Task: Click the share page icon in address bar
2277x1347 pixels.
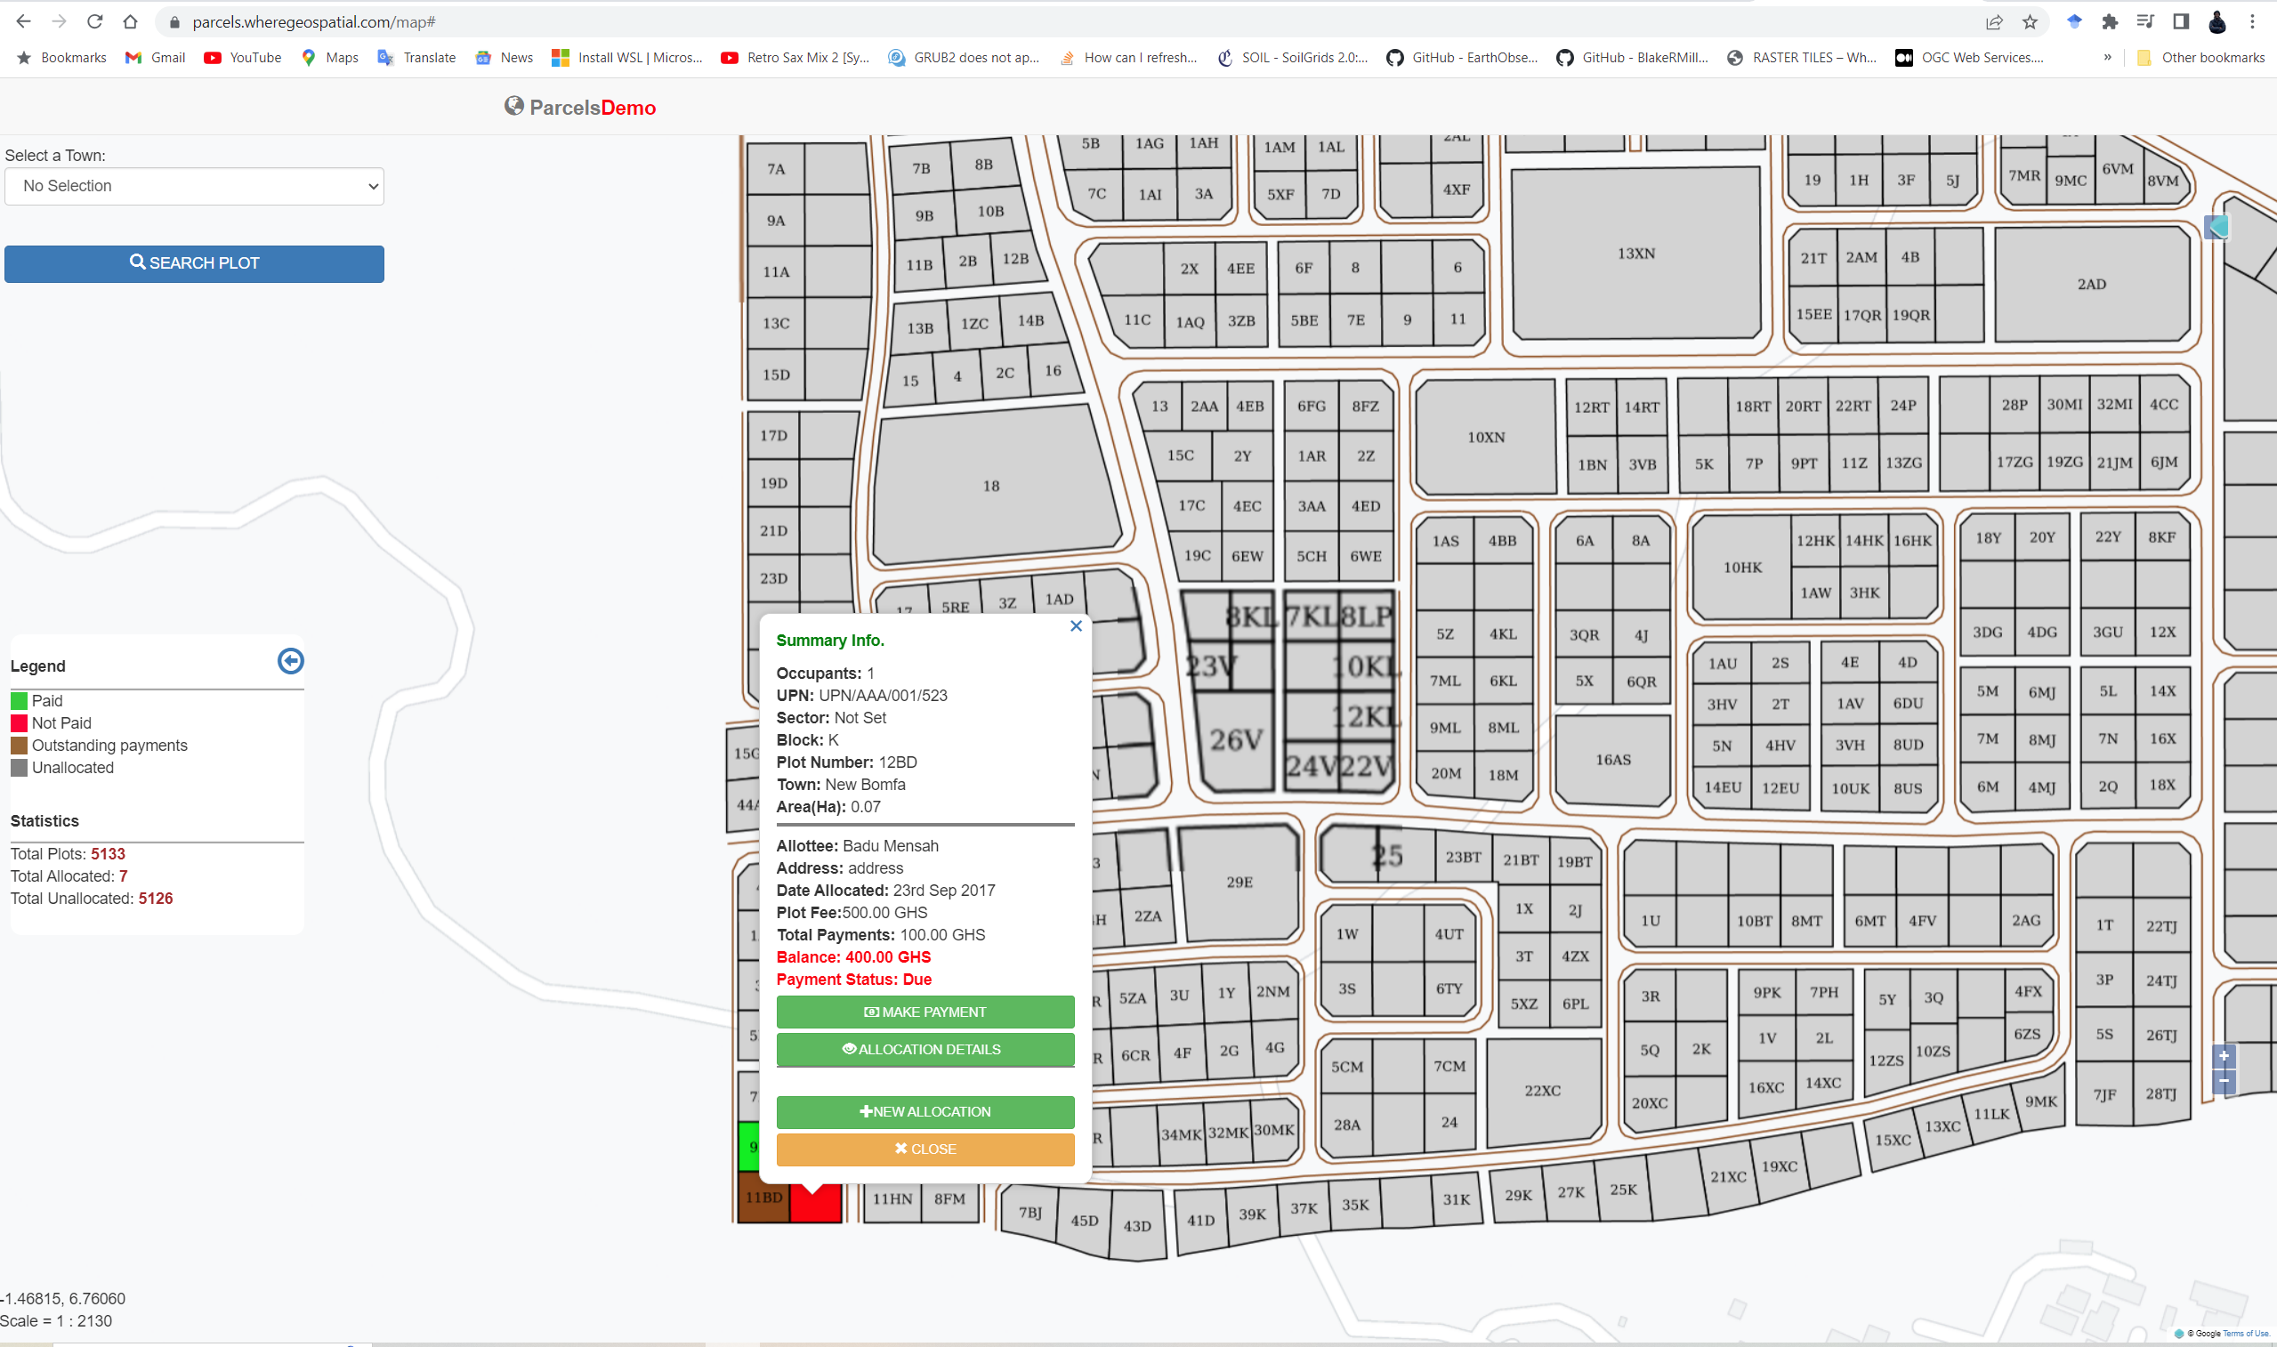Action: [1994, 21]
